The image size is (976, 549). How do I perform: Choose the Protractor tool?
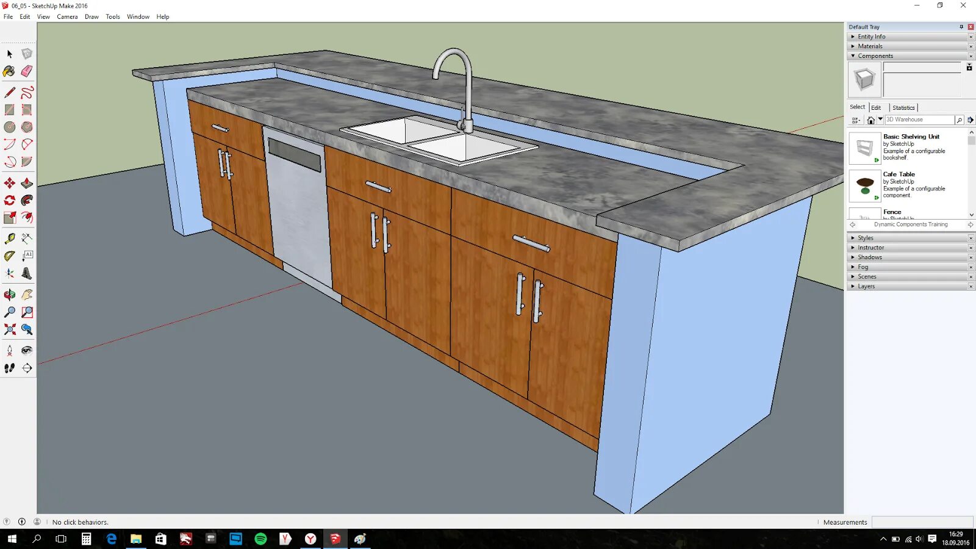pos(10,256)
